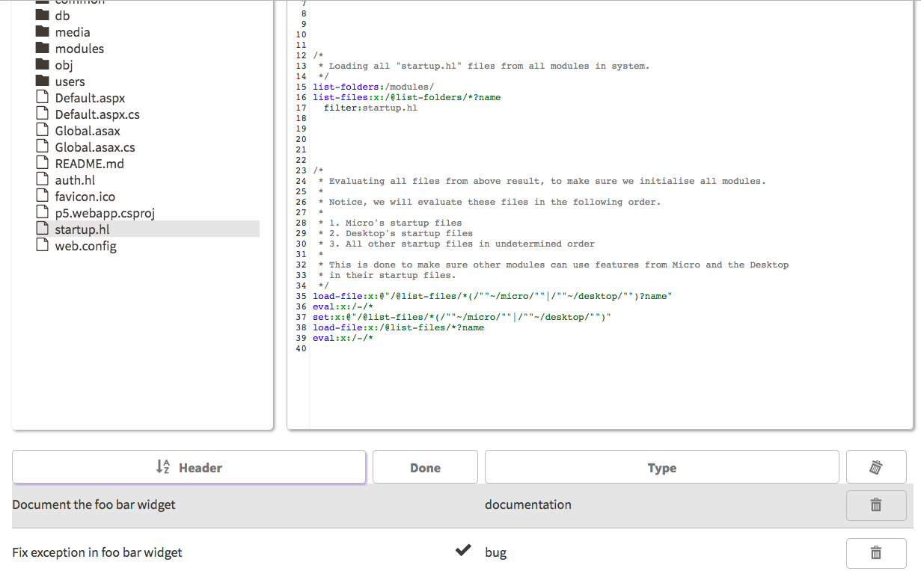Expand the modules folder
This screenshot has width=921, height=571.
pos(79,49)
